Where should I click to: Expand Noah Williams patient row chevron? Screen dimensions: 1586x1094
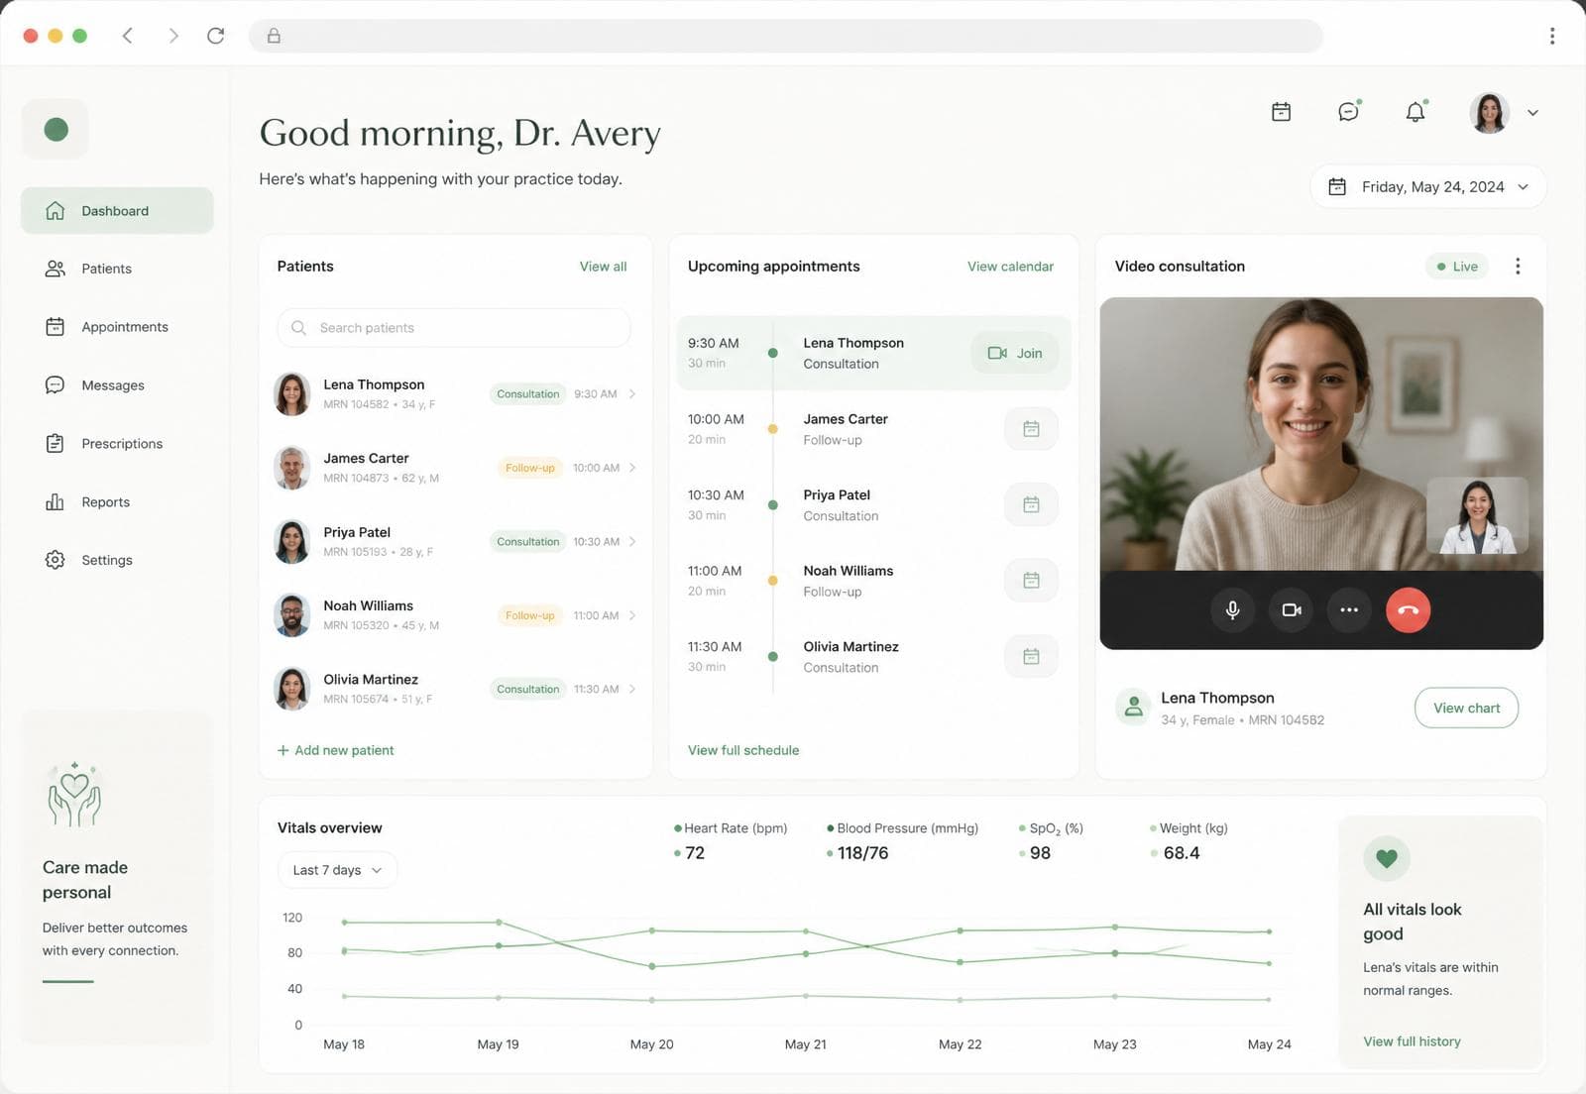pos(632,615)
